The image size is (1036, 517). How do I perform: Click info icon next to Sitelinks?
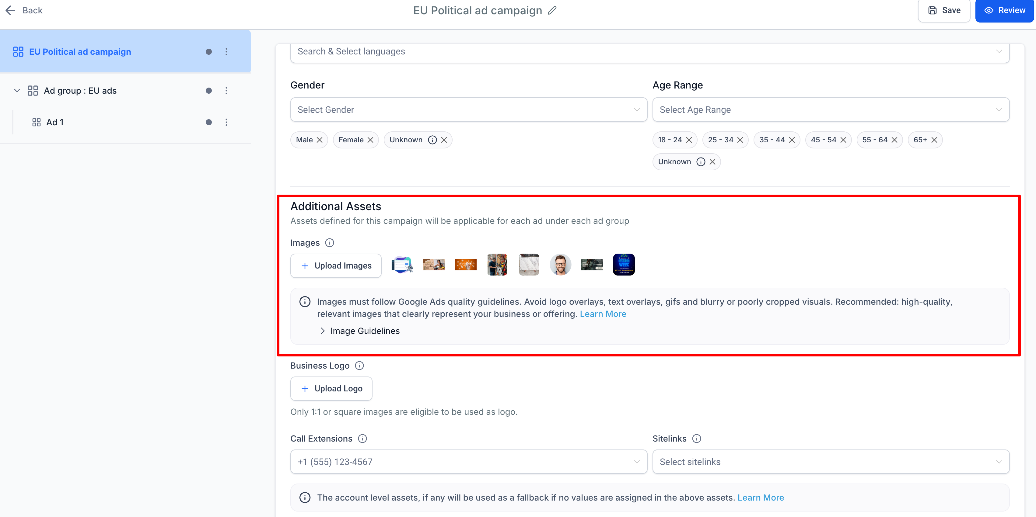pos(697,439)
